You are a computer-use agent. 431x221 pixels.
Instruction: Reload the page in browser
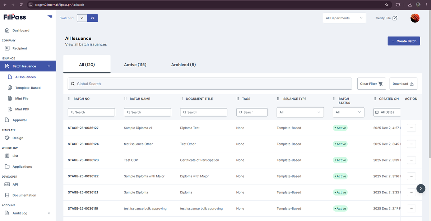pos(21,5)
